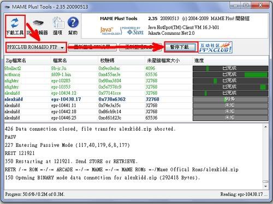This screenshot has height=204, width=273.
Task: Sort by 檔案名 column header
Action: point(74,60)
